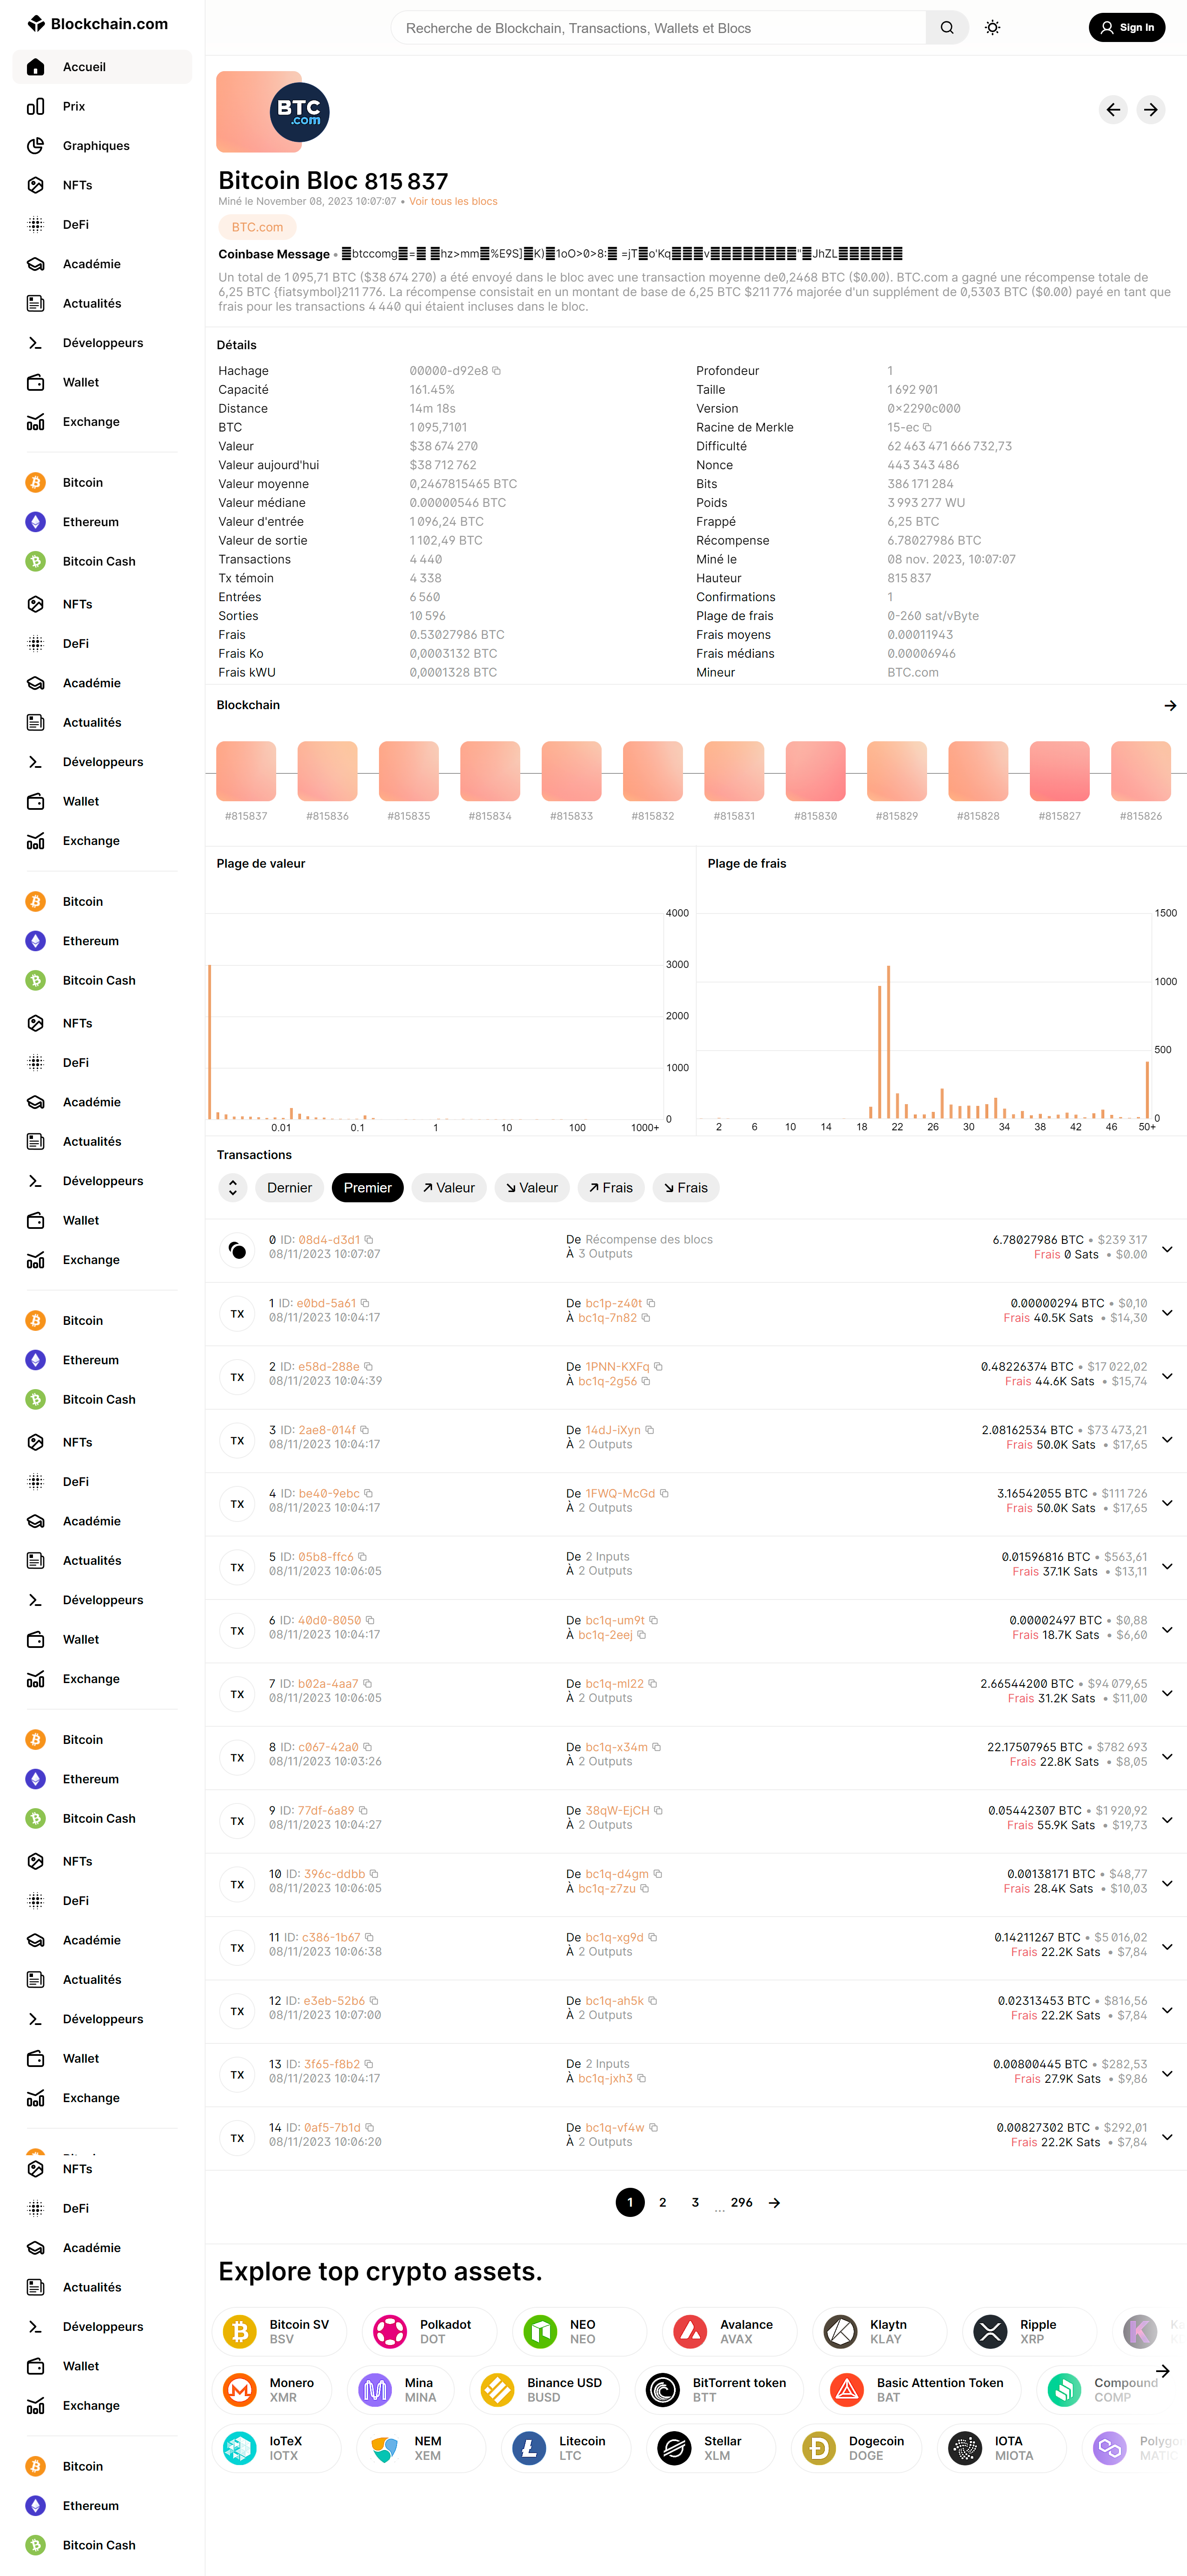Go to next block arrow
The height and width of the screenshot is (2576, 1187).
1151,110
